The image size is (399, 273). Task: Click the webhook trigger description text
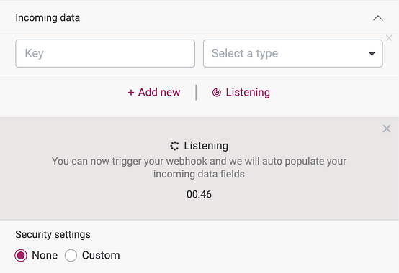[199, 167]
